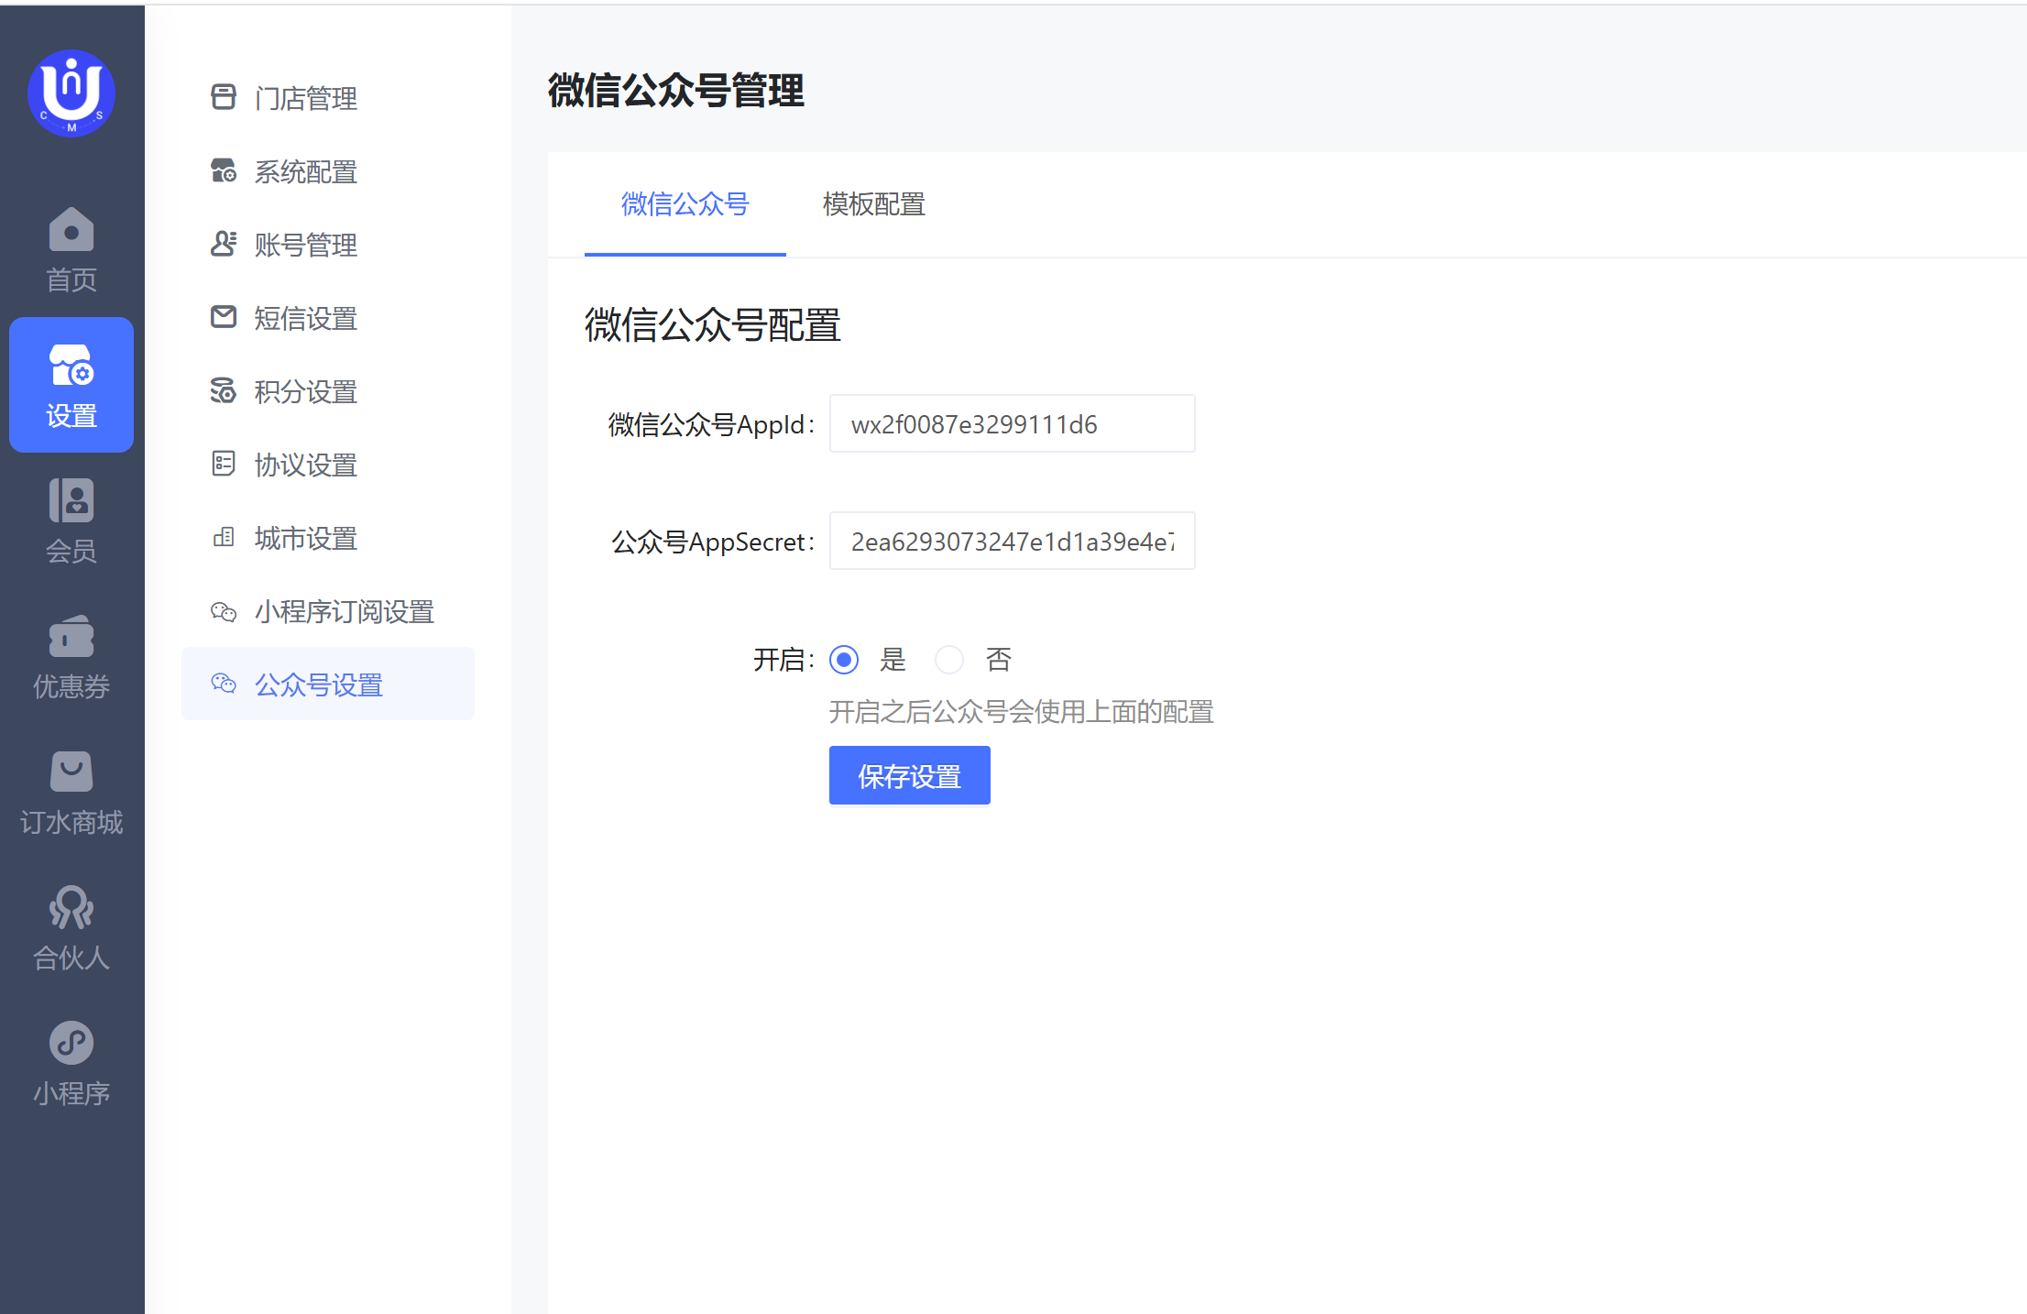Screen dimensions: 2027x1314
Task: Click the 公众号AppSecret: label
Action: point(713,542)
